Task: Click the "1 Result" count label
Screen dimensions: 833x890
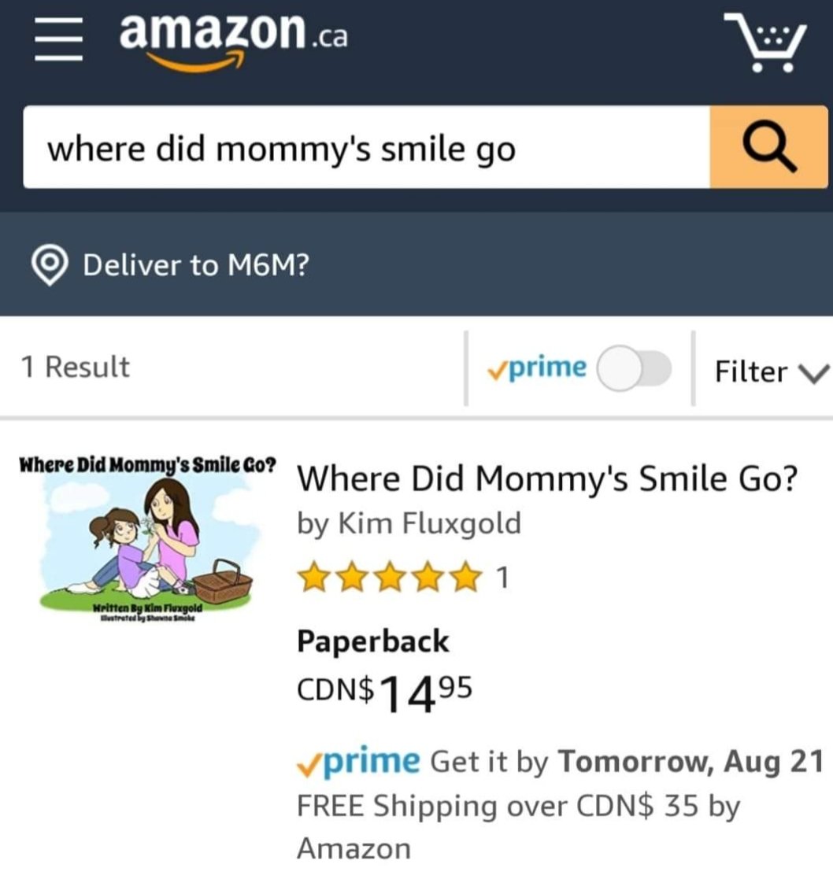Action: [x=75, y=367]
